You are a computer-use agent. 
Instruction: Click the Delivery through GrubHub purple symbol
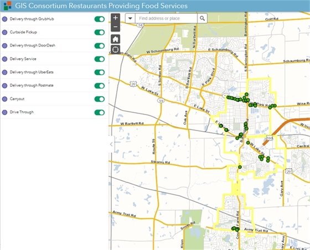(5, 19)
